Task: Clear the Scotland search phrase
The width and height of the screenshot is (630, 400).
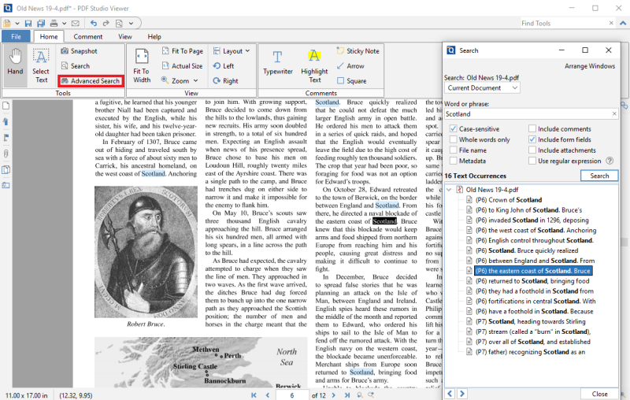Action: coord(614,114)
